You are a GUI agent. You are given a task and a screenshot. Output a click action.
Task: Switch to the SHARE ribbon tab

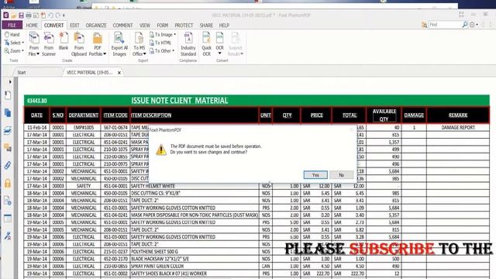coord(206,26)
